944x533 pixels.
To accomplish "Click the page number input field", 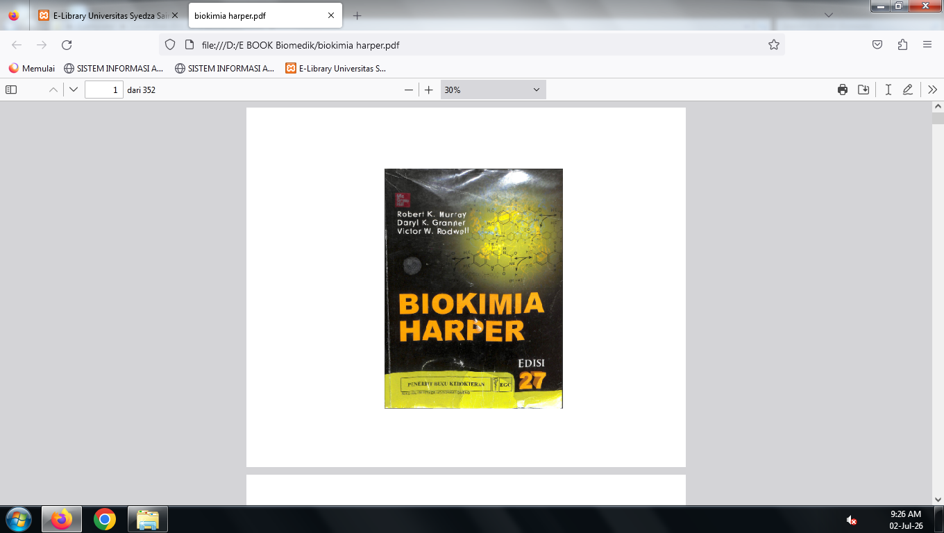I will pos(104,90).
